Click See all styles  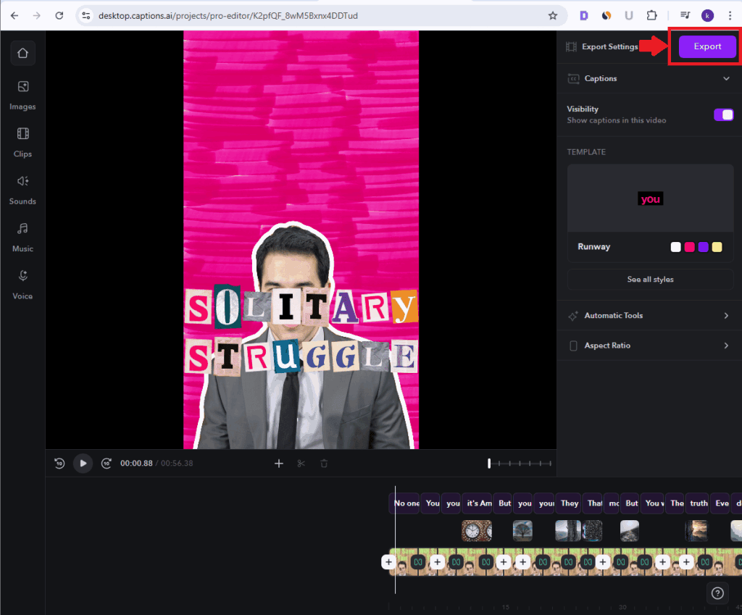click(650, 280)
